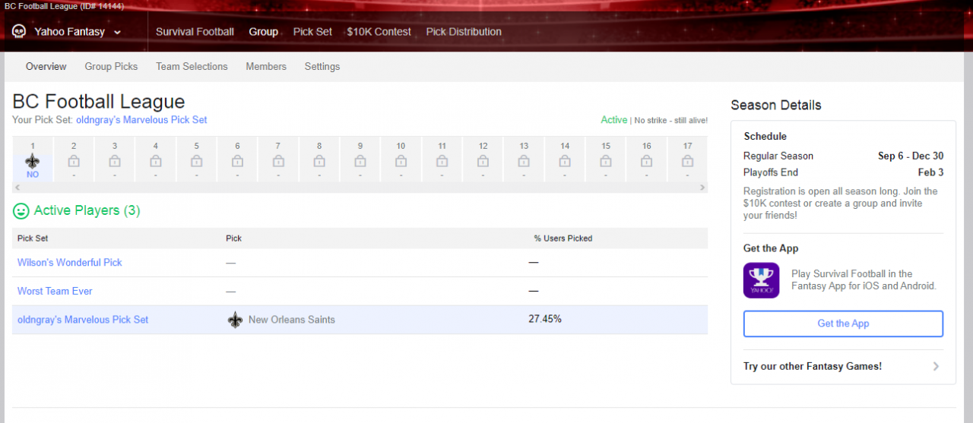Open oldngray's Marvelous Pick Set table row link
The width and height of the screenshot is (973, 423).
pos(83,320)
